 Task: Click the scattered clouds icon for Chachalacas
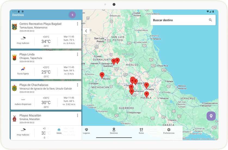[23, 99]
